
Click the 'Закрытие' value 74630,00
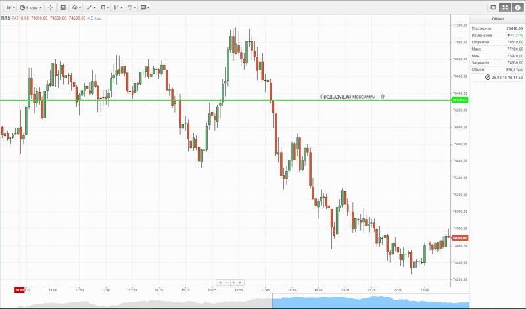[x=515, y=62]
